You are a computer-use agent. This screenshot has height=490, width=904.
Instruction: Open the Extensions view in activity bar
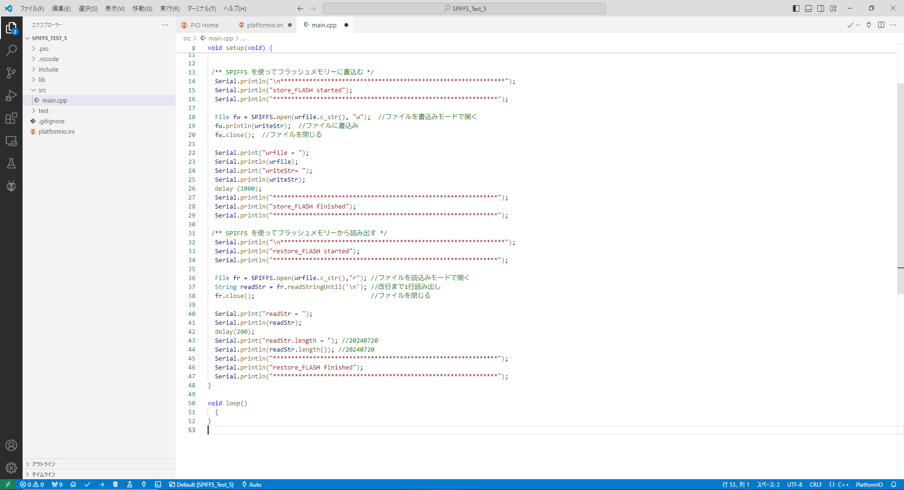tap(11, 118)
